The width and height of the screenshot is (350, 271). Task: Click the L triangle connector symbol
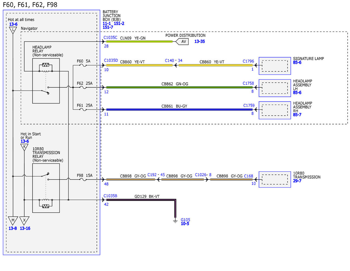point(13,30)
